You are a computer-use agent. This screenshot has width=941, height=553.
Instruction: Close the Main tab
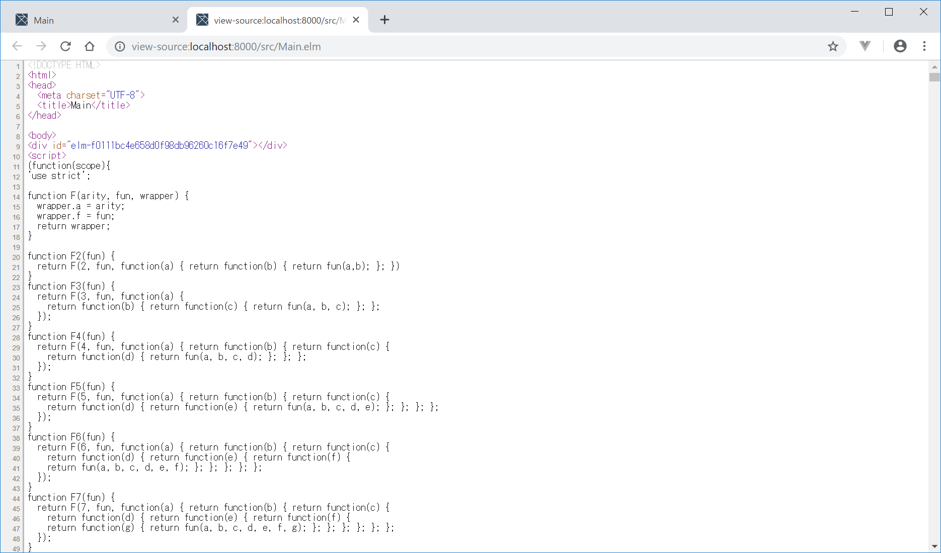(176, 20)
